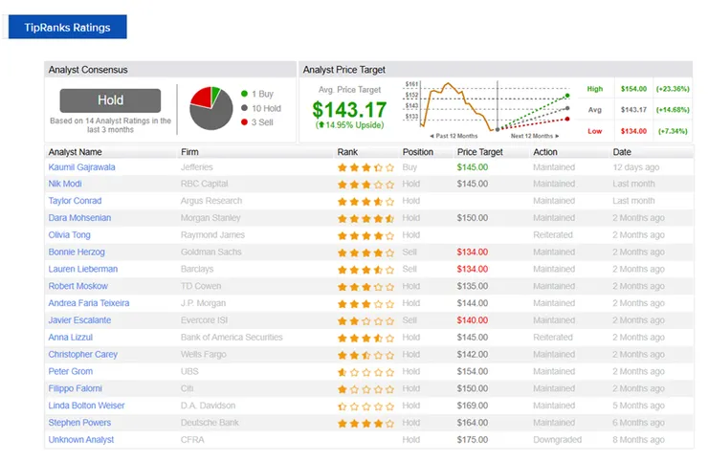Open analyst Filippo Falorni profile

point(76,388)
